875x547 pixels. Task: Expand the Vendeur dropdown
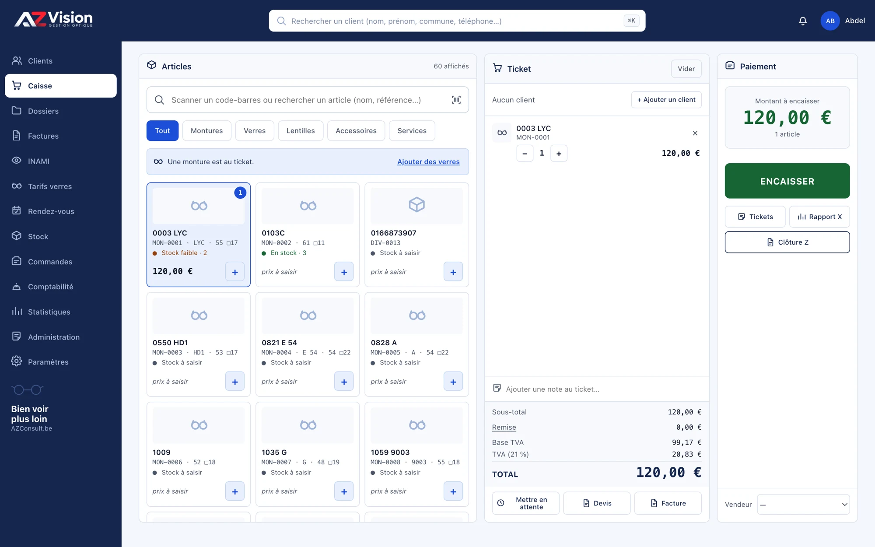pos(803,505)
